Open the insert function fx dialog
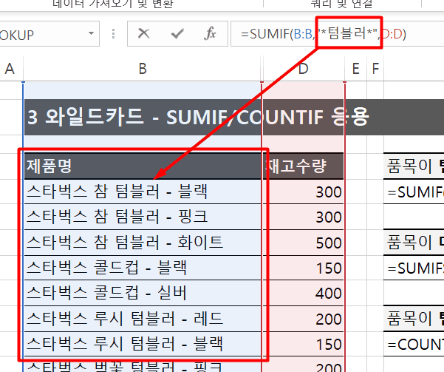 coord(210,33)
